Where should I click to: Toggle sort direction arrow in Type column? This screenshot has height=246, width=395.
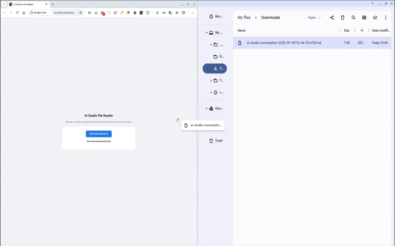coord(362,31)
